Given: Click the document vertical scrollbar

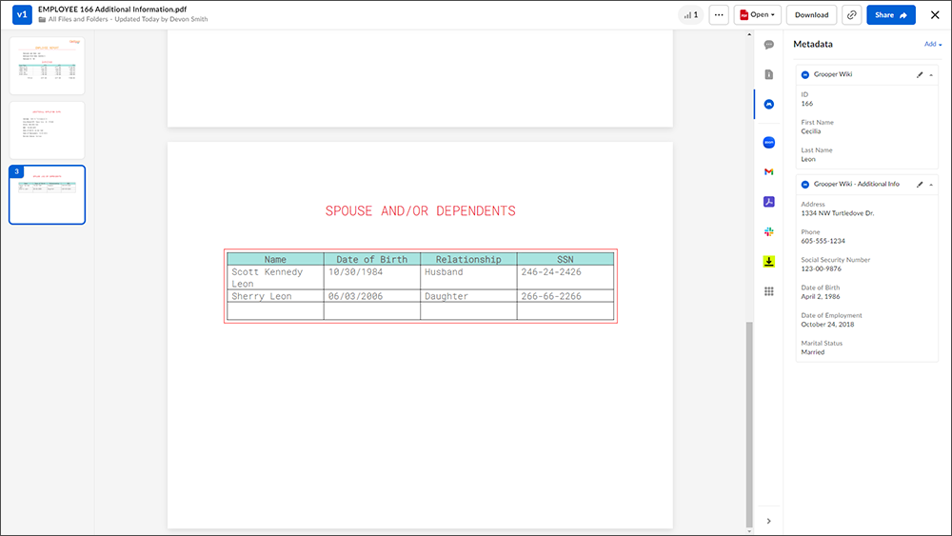Looking at the screenshot, I should tap(749, 425).
